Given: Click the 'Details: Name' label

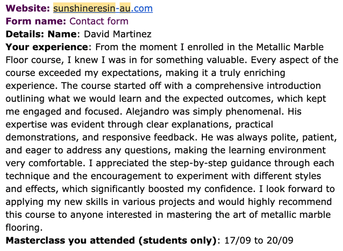Looking at the screenshot, I should tap(41, 34).
